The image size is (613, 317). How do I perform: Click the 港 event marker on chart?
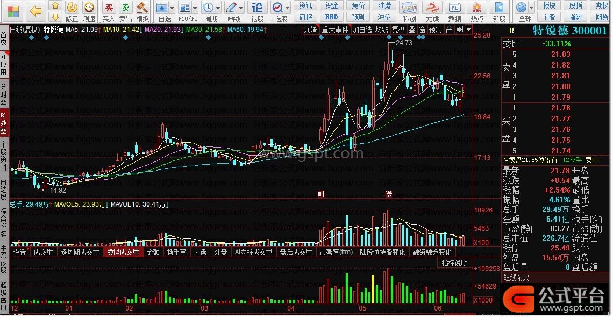tap(389, 194)
